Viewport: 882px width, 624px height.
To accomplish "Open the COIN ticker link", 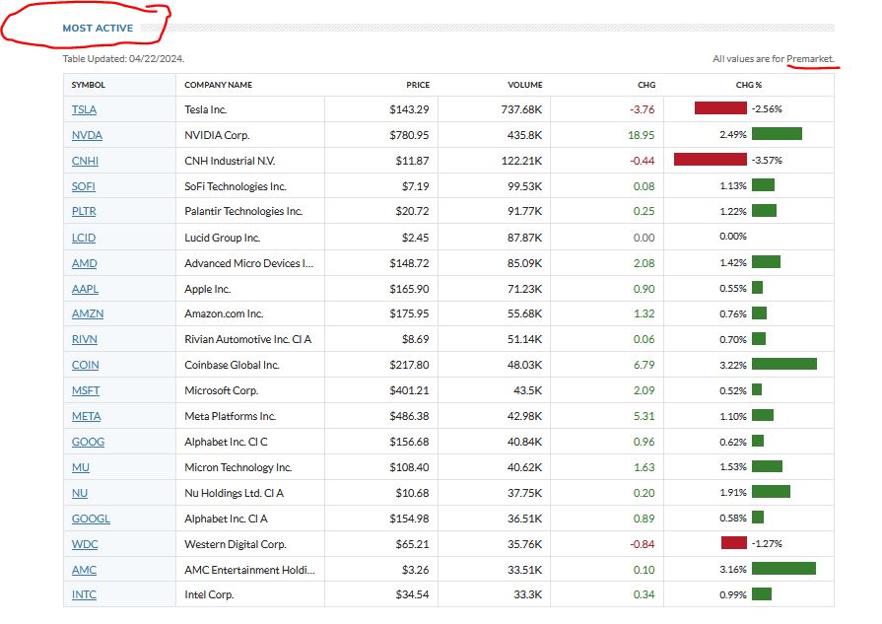I will tap(85, 365).
